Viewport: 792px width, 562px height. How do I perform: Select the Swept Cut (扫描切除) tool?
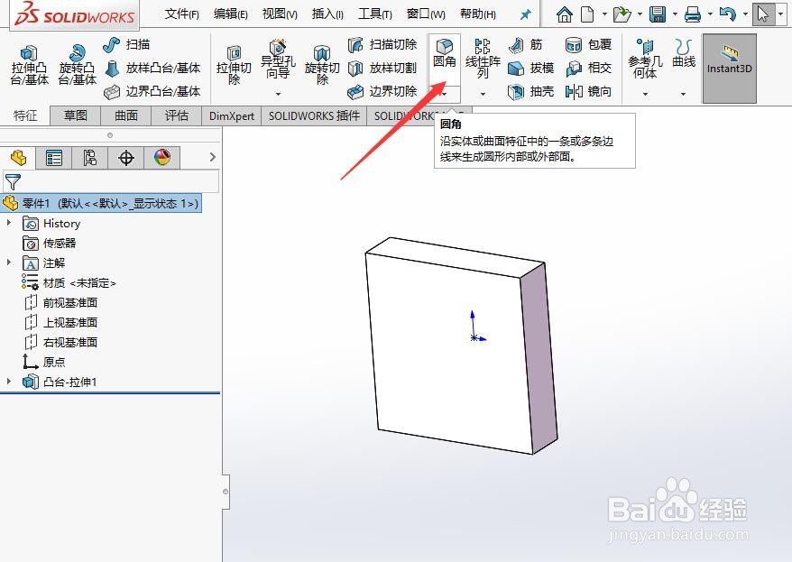[x=382, y=44]
